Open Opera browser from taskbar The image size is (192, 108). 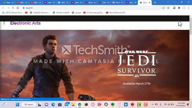click(93, 104)
